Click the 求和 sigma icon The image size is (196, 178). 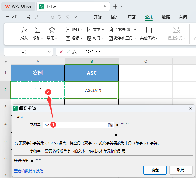(38, 30)
